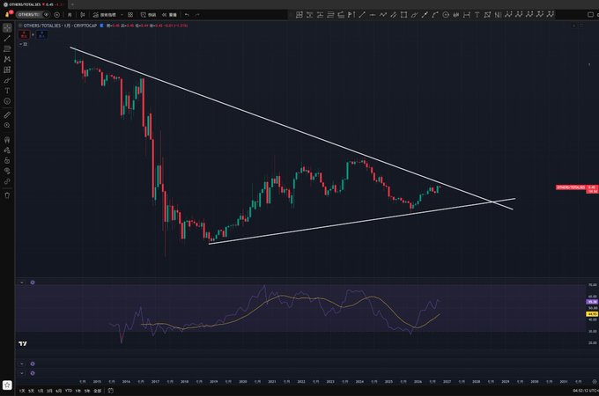Select the OTHERS/TOTAL3ES window tab

click(x=33, y=4)
